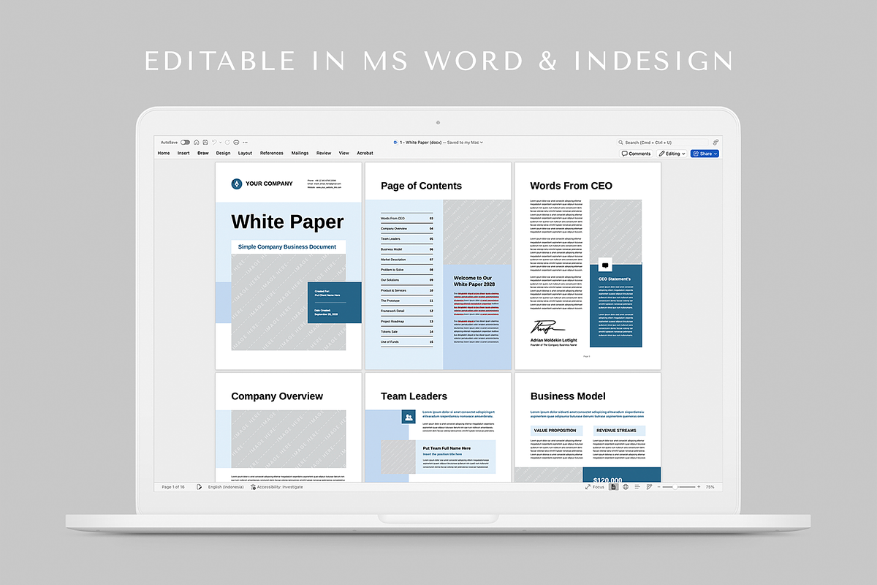Switch to the Draw tab

203,154
